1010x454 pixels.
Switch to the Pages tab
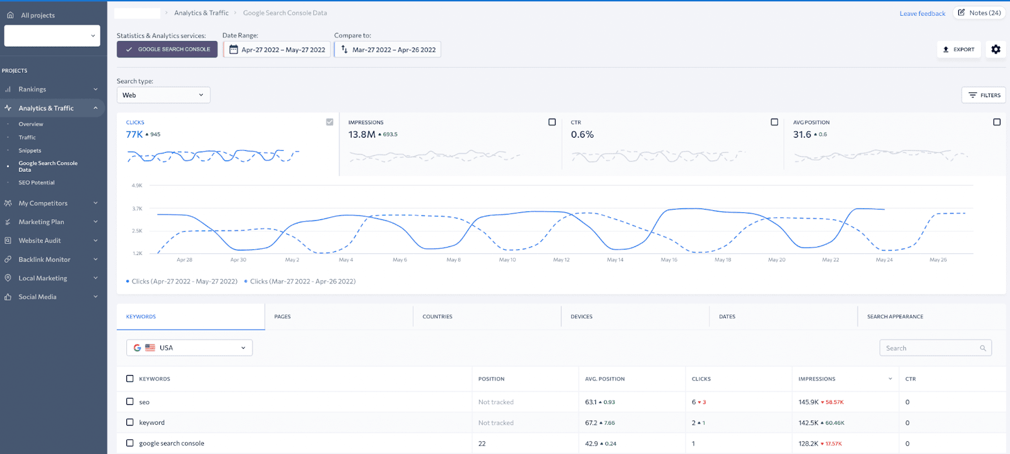339,317
